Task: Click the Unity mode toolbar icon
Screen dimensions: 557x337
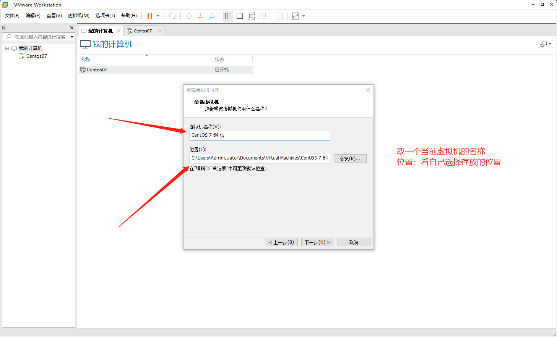Action: tap(263, 16)
